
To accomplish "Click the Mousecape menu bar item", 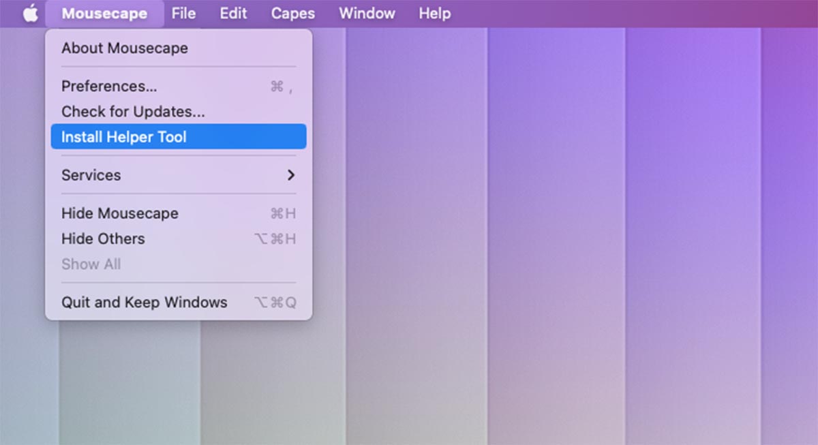I will 104,13.
